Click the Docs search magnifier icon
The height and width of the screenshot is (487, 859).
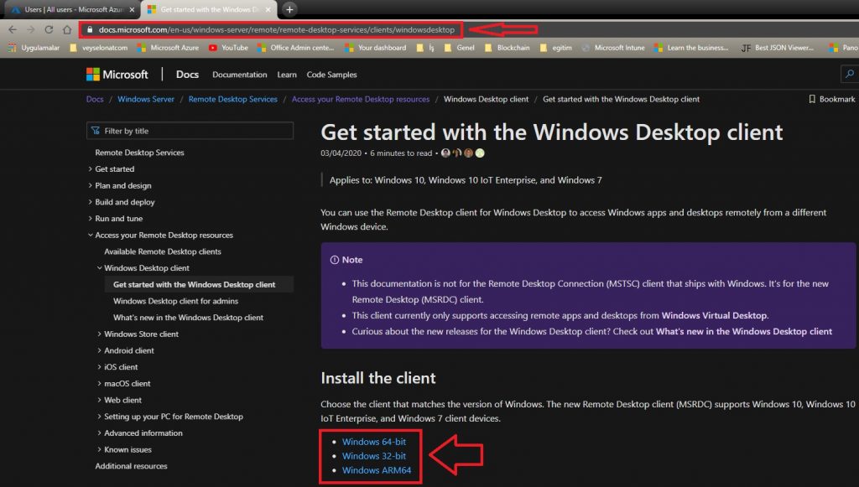click(849, 74)
